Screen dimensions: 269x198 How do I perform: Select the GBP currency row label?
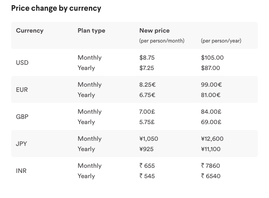click(22, 117)
